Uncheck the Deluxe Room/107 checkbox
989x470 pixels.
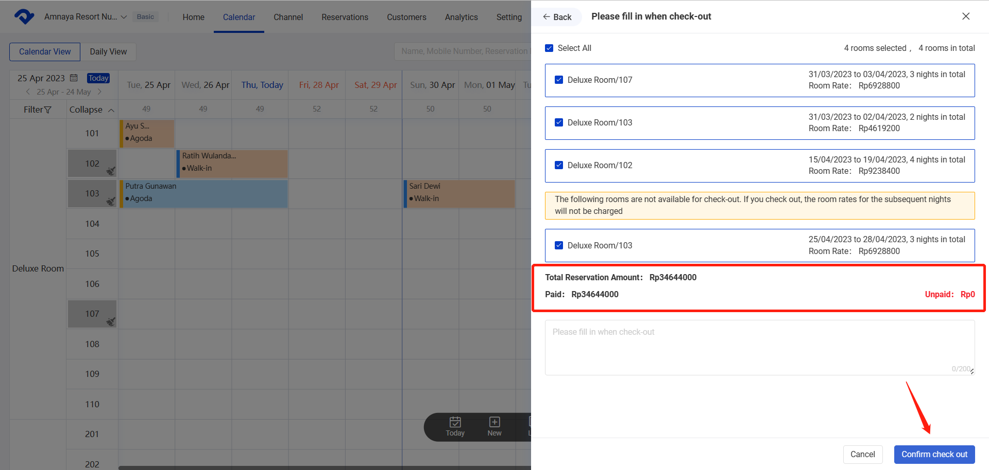pyautogui.click(x=559, y=80)
